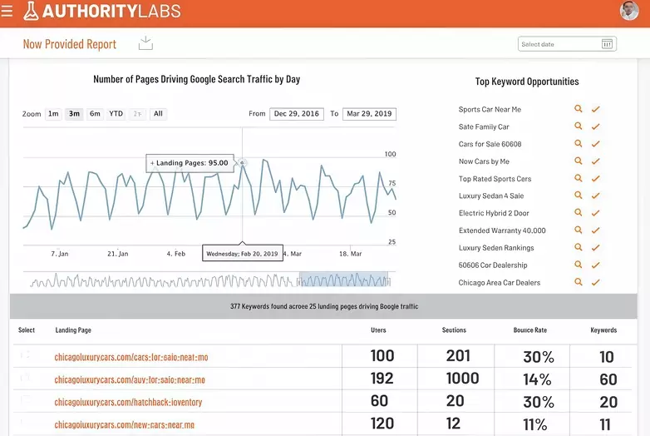650x436 pixels.
Task: Search keyword Cars for Sale 60608
Action: (x=579, y=144)
